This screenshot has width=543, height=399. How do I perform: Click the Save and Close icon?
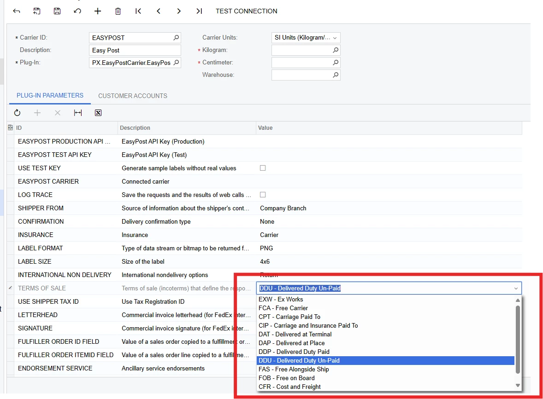pos(37,11)
